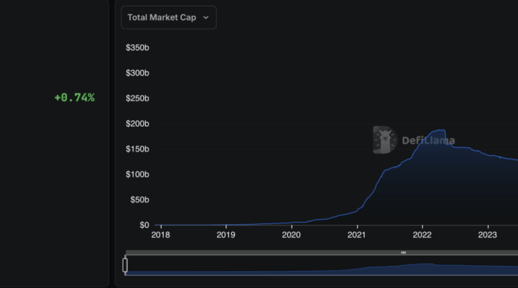Click the 2019 label on the x-axis
Screen dimensions: 518x288
225,235
